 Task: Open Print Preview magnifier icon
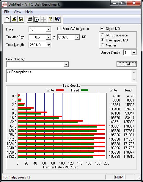pos(37,19)
